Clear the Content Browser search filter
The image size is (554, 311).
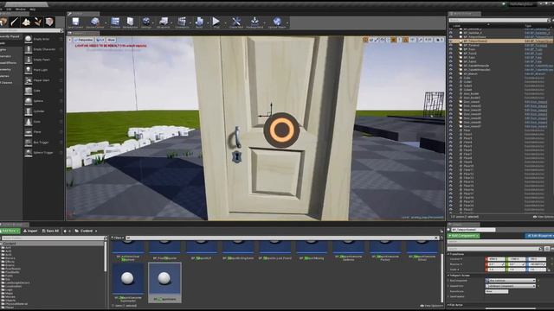436,238
